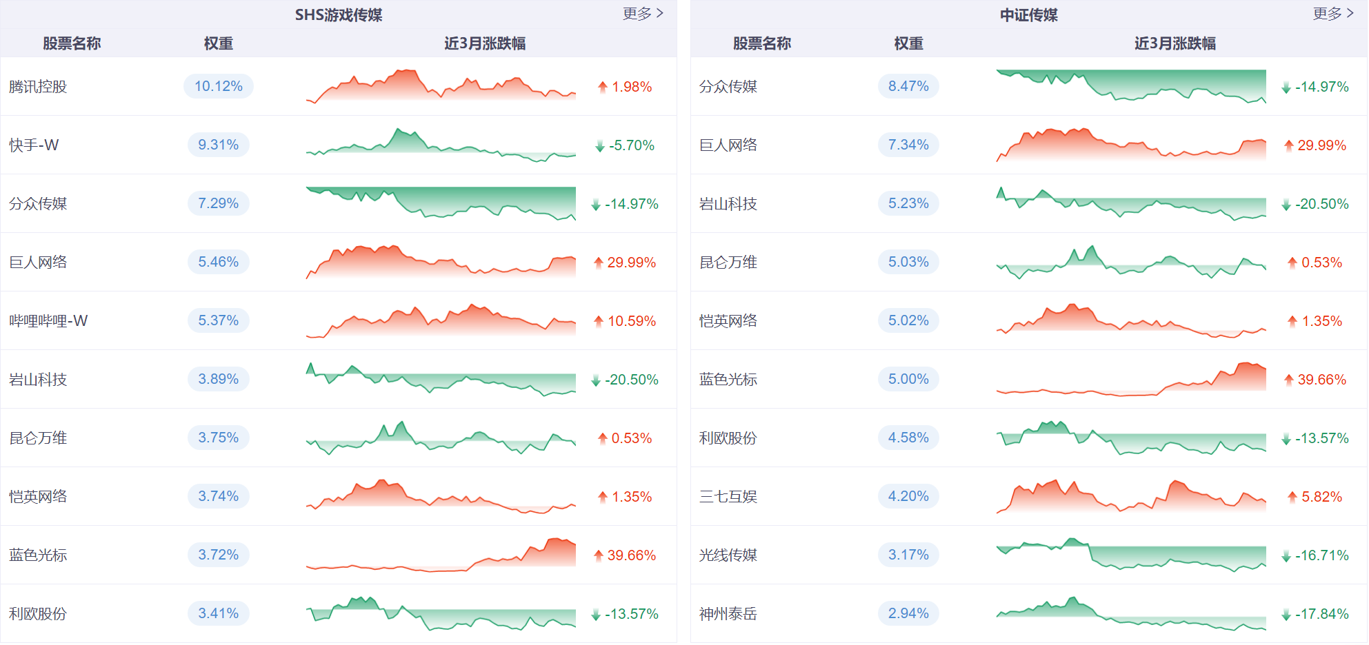The width and height of the screenshot is (1369, 645).
Task: Click 三七互娱 trend sparkline chart
Action: pos(1131,496)
